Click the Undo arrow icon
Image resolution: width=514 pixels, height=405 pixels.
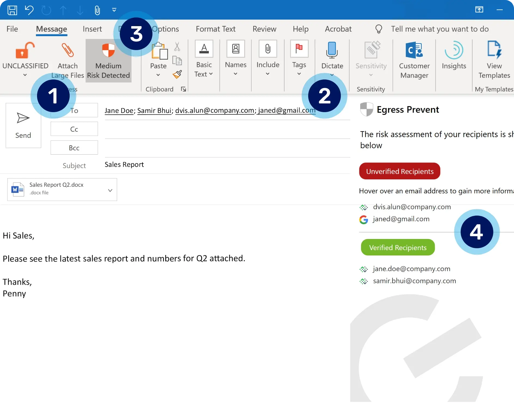click(29, 10)
